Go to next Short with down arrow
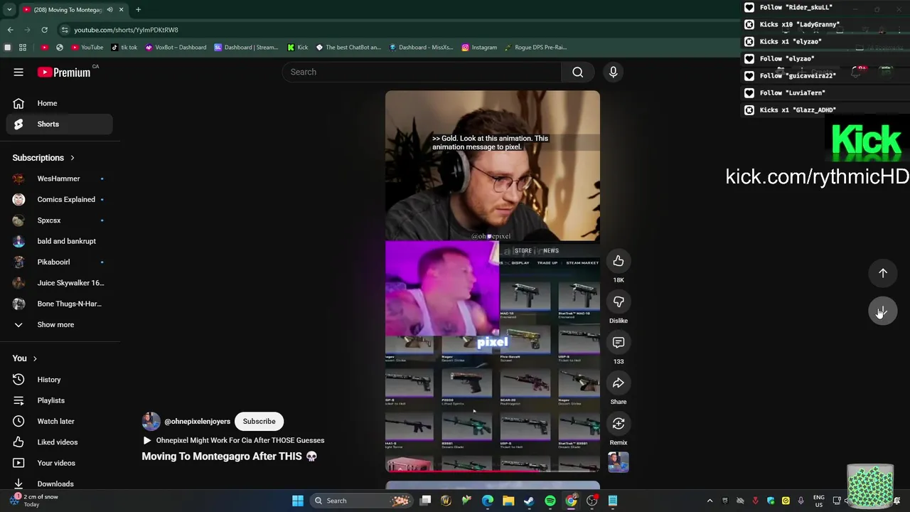Viewport: 910px width, 512px height. (x=882, y=311)
